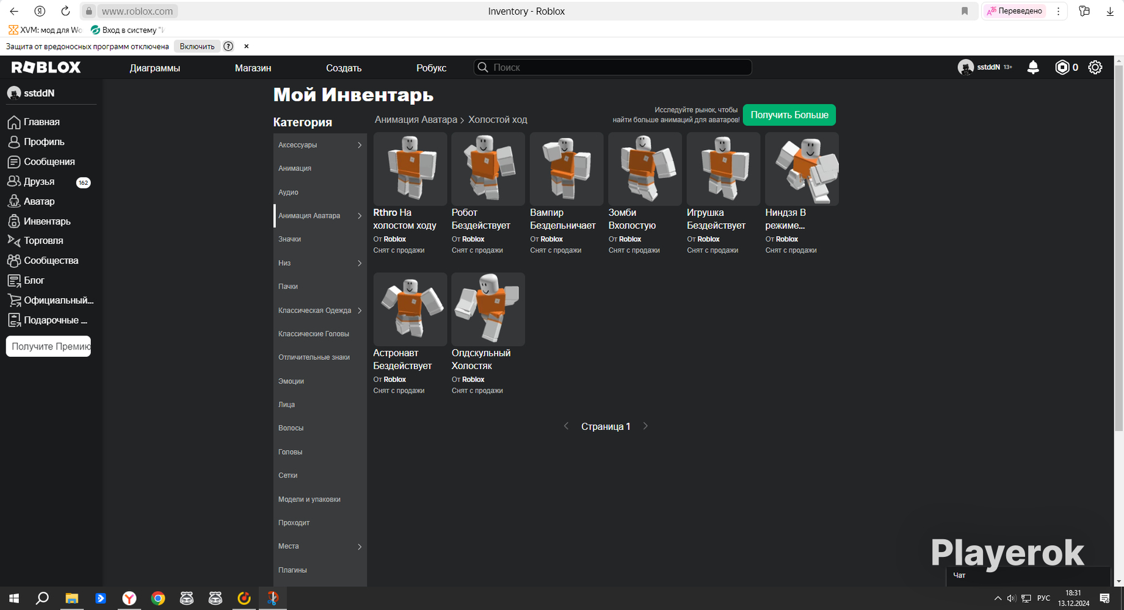1124x610 pixels.
Task: Open the Анимация Аватара breadcrumb link
Action: [x=416, y=120]
